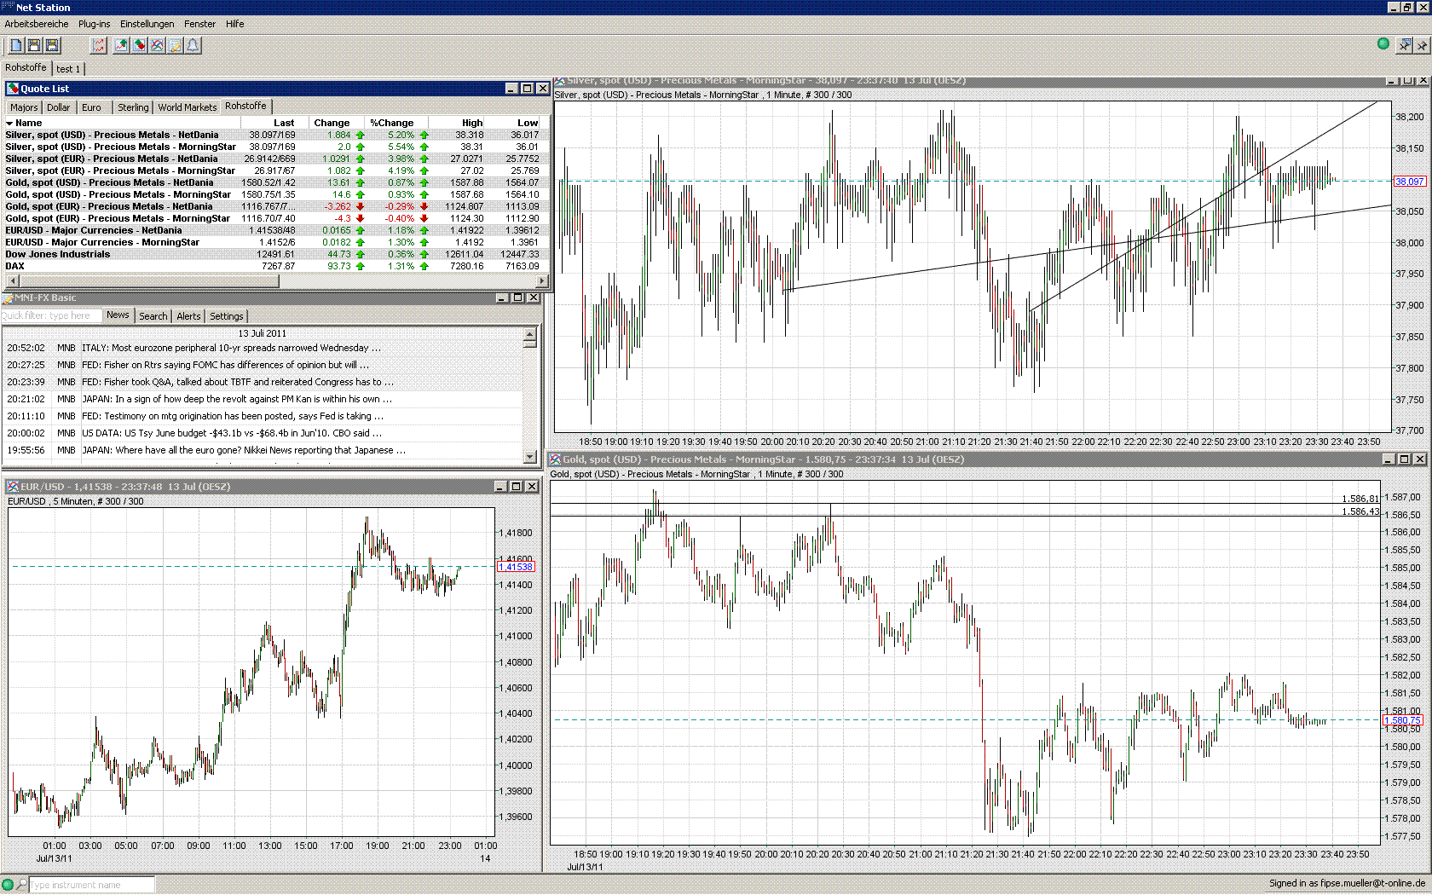Open alerts using bell toolbar icon

tap(193, 45)
